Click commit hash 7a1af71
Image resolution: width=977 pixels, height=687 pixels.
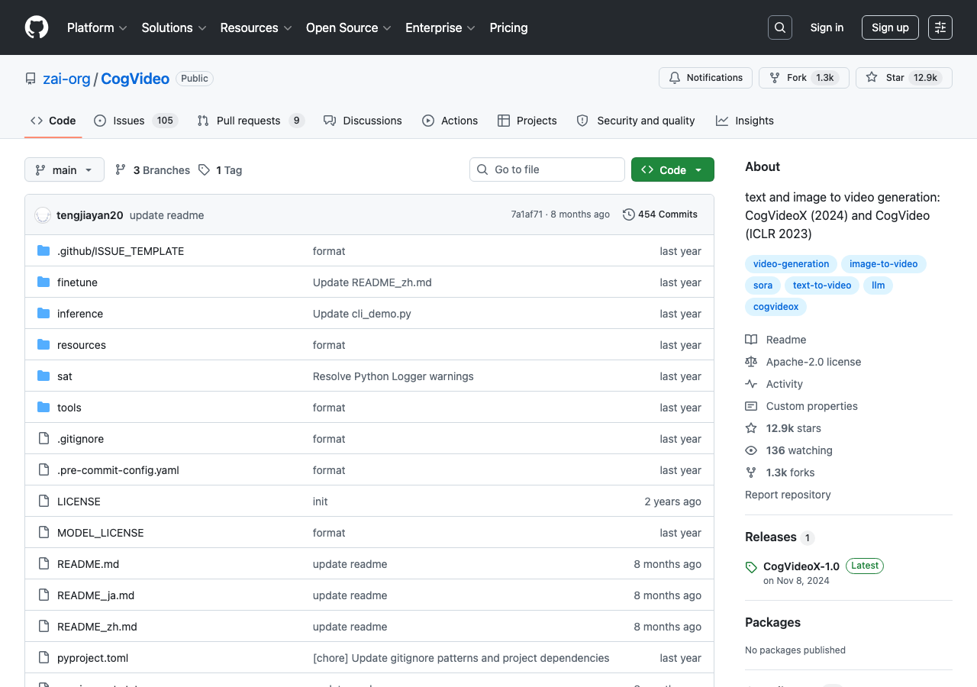527,214
